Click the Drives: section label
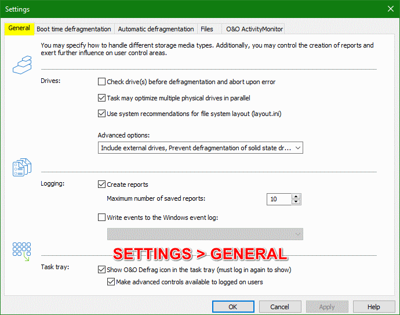Viewport: 400px width, 315px height. click(50, 81)
